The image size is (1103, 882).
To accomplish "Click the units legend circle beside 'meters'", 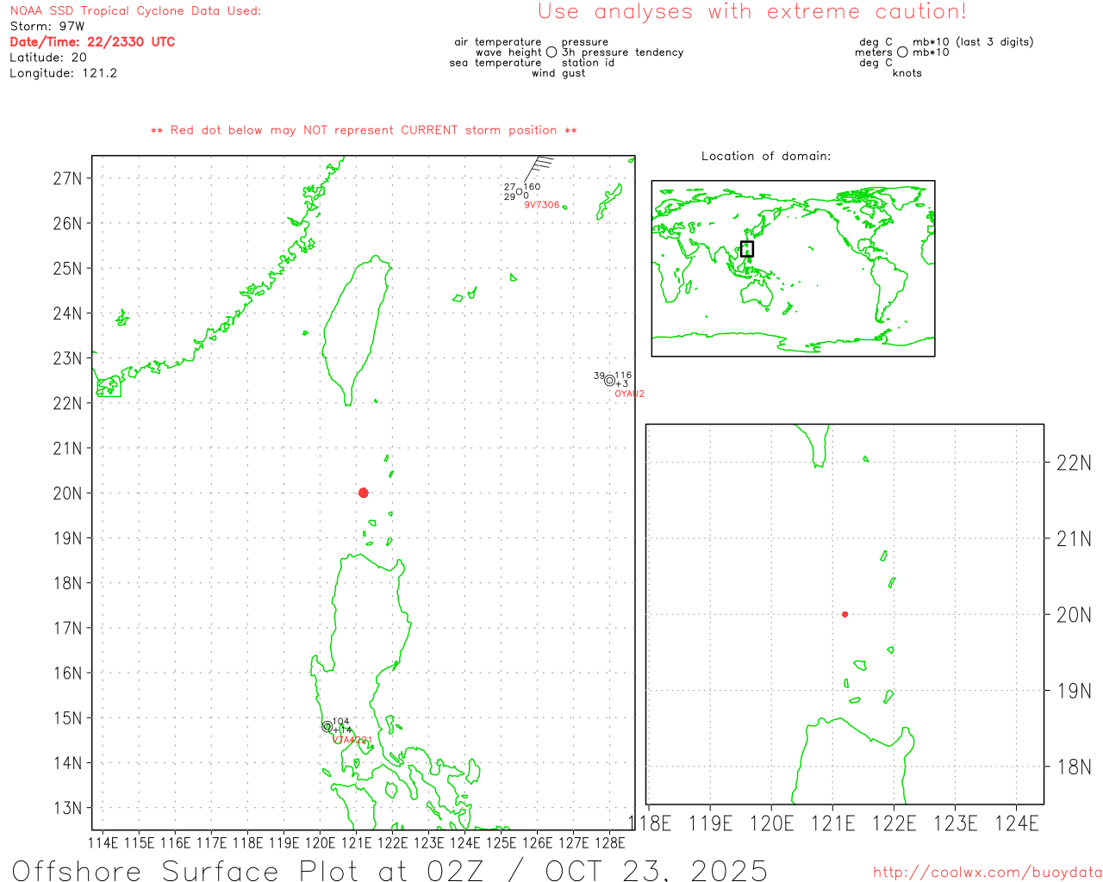I will [x=902, y=53].
